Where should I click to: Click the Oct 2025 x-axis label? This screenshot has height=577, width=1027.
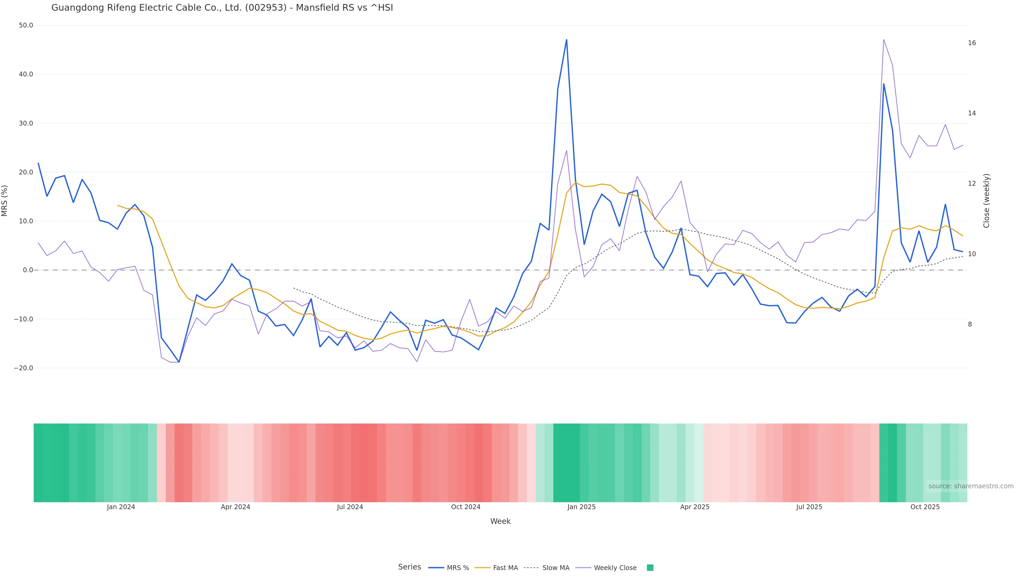(925, 507)
